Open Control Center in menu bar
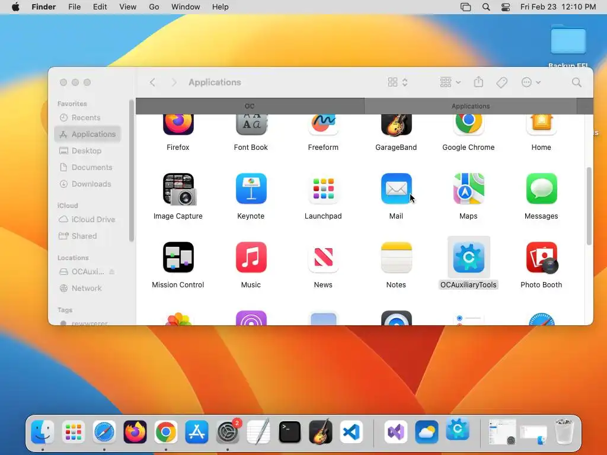Viewport: 607px width, 455px height. coord(506,7)
